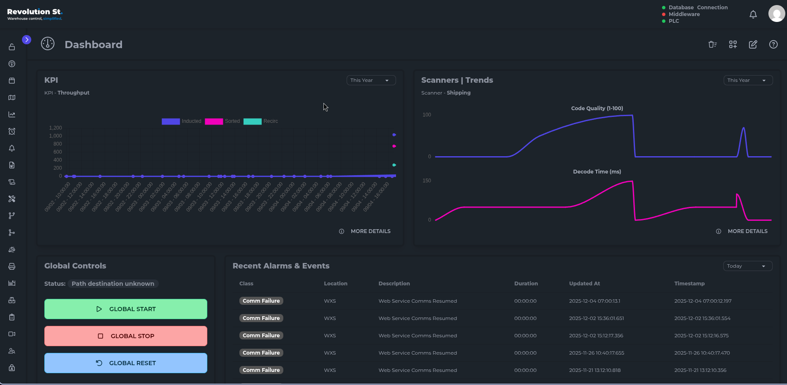Screen dimensions: 787x385
Task: Open Scanners Trends This Year dropdown
Action: click(748, 80)
